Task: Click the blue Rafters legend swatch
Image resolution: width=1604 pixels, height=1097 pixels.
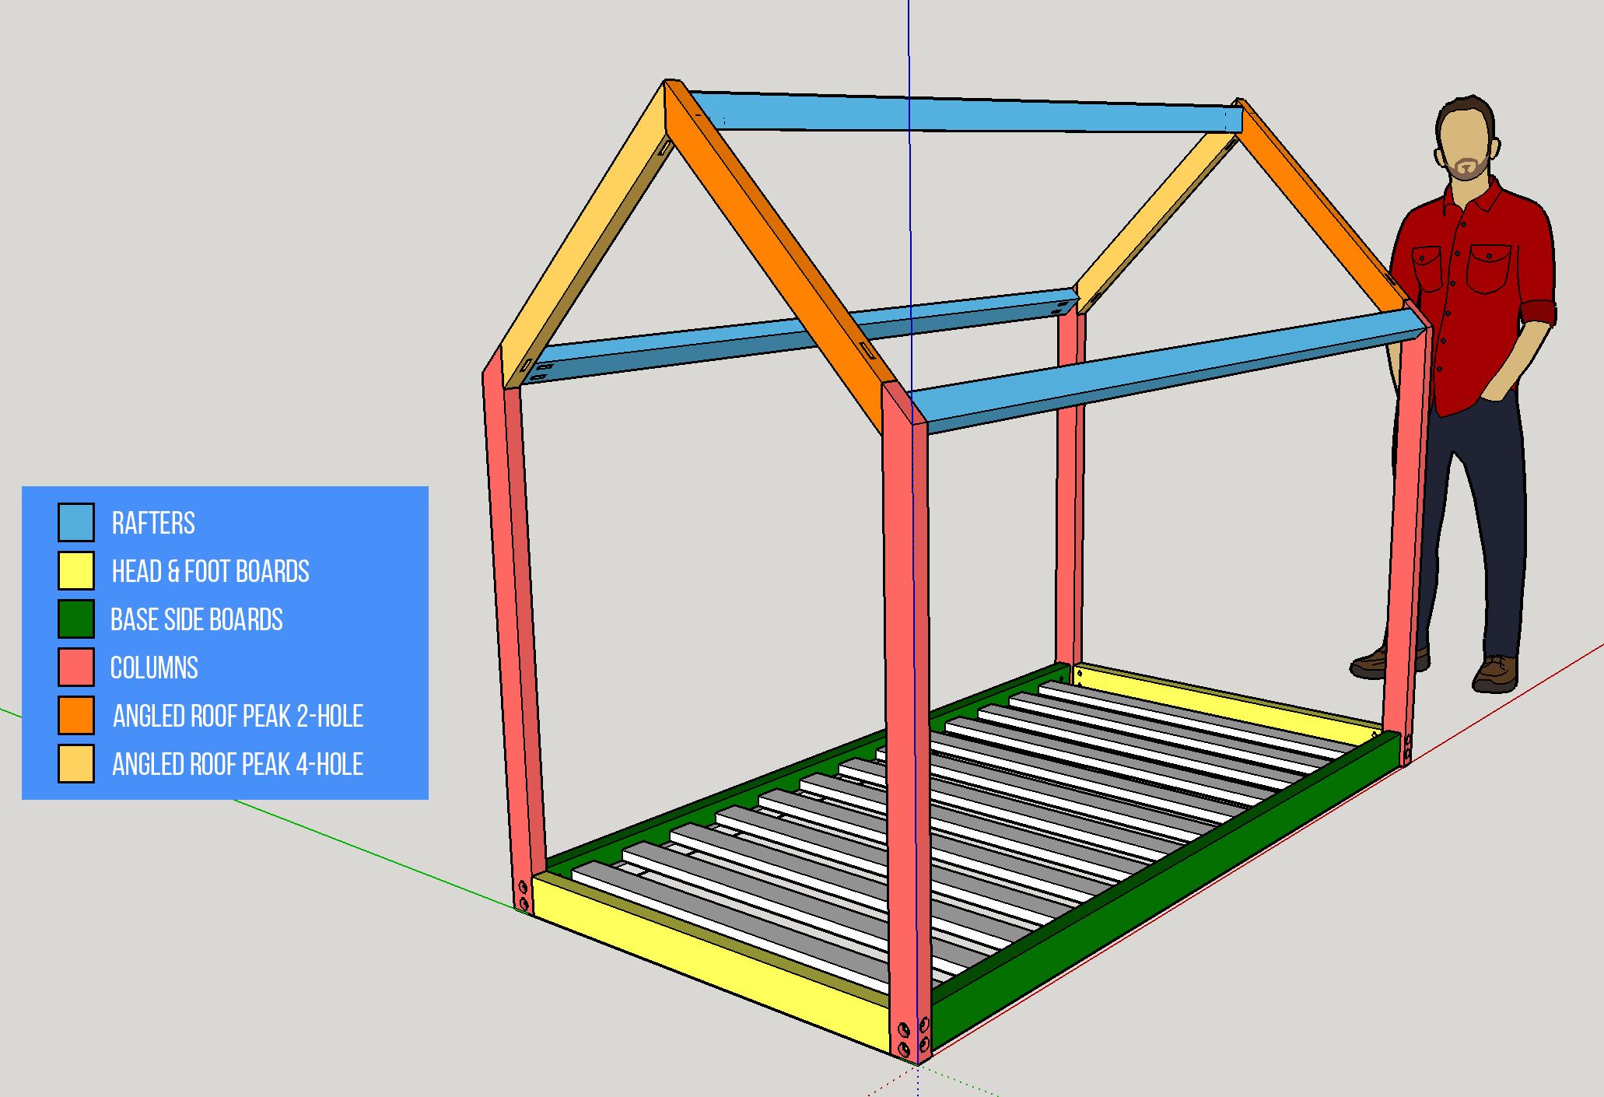Action: [x=76, y=522]
